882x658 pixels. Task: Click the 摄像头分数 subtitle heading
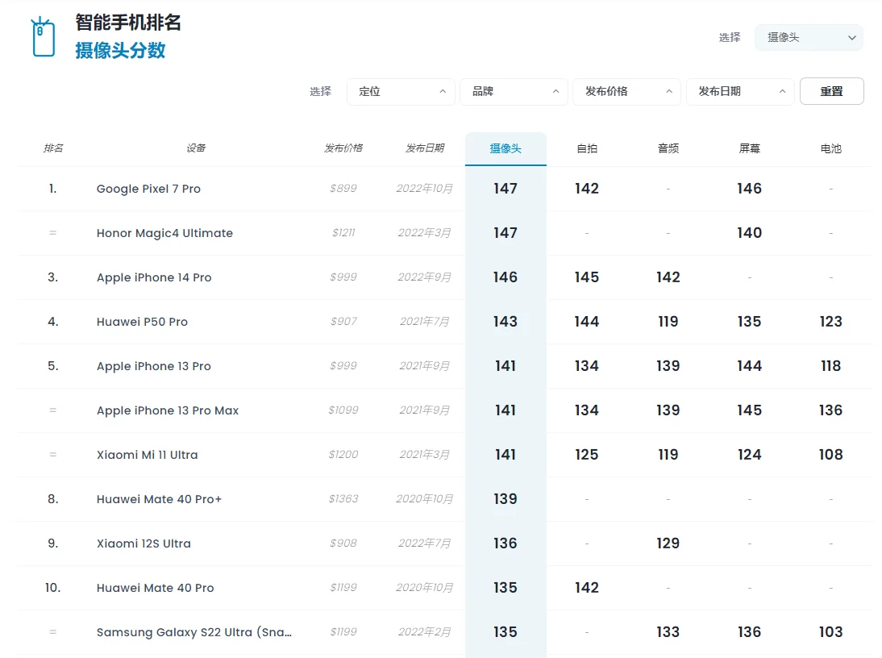click(120, 51)
